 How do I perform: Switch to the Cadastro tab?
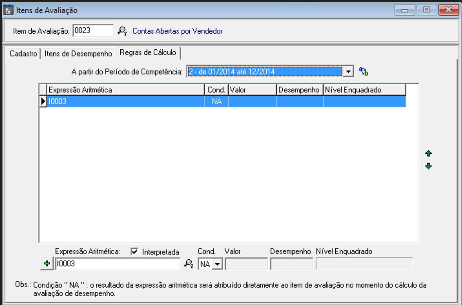[x=23, y=53]
